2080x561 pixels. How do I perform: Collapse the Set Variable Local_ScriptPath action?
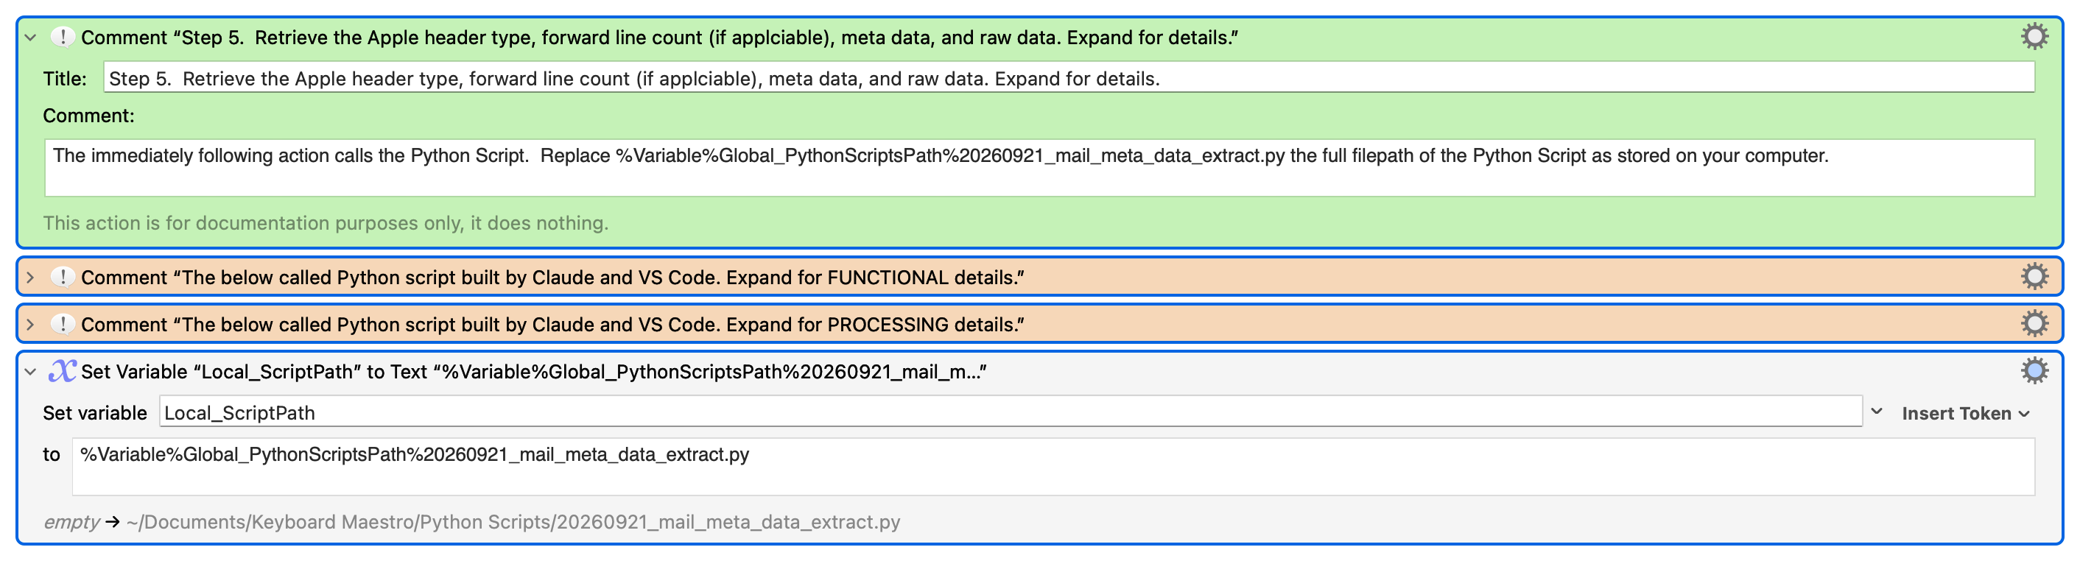click(x=31, y=371)
